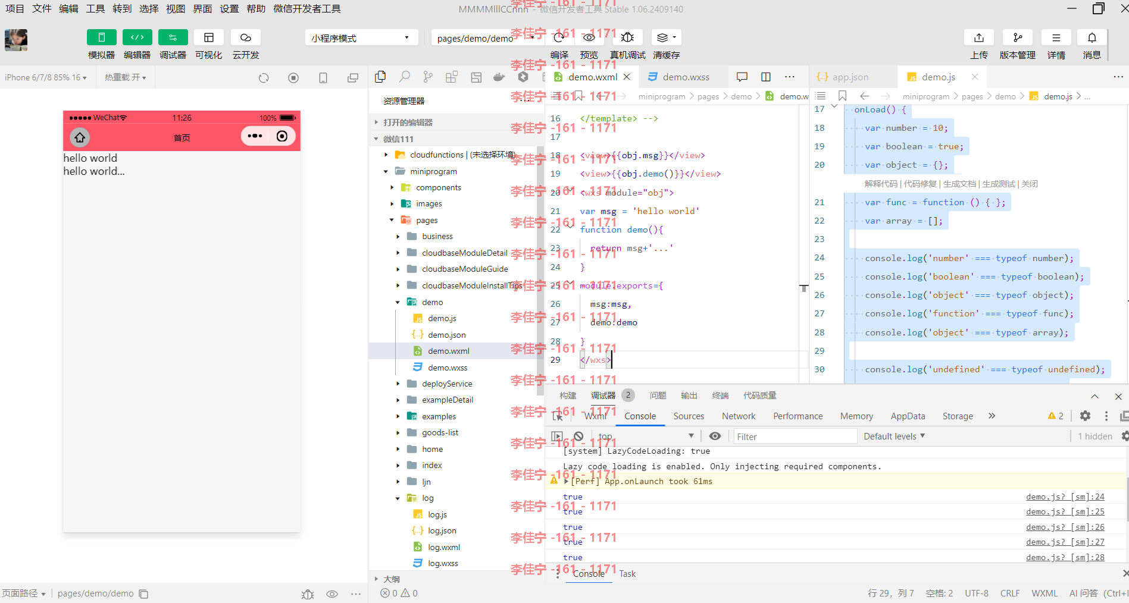Open the hot reload (热重载) dropdown
This screenshot has width=1129, height=603.
point(125,77)
